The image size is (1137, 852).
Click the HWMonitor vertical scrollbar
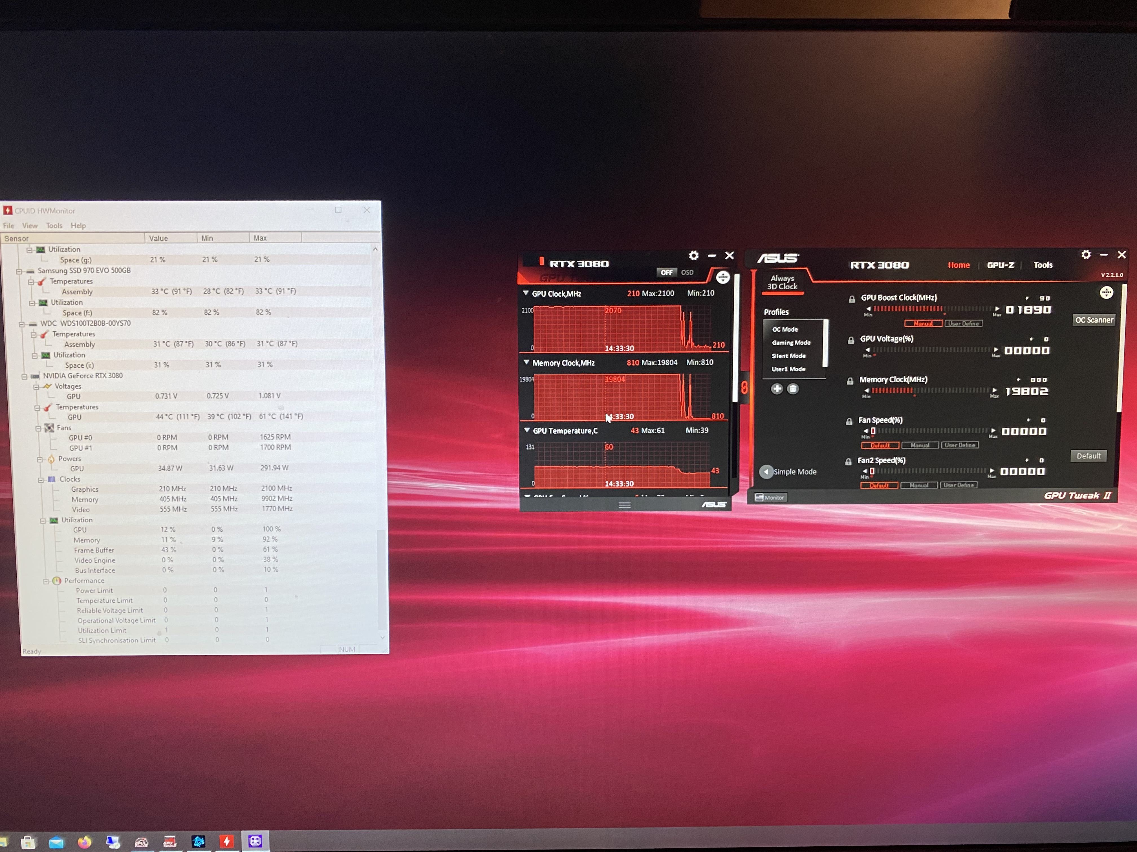click(381, 580)
